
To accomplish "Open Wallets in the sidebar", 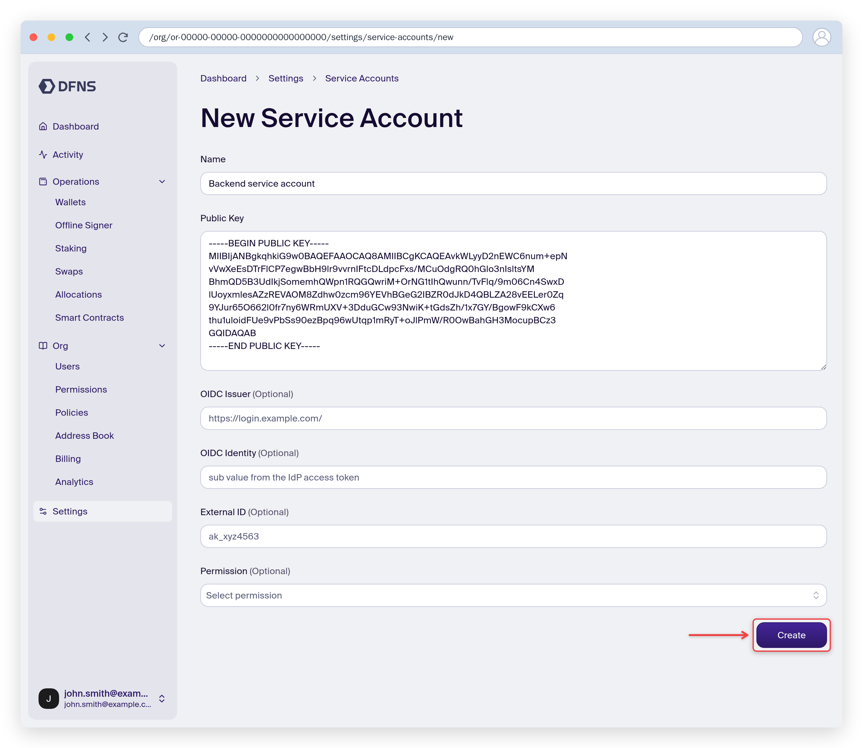I will [x=70, y=202].
